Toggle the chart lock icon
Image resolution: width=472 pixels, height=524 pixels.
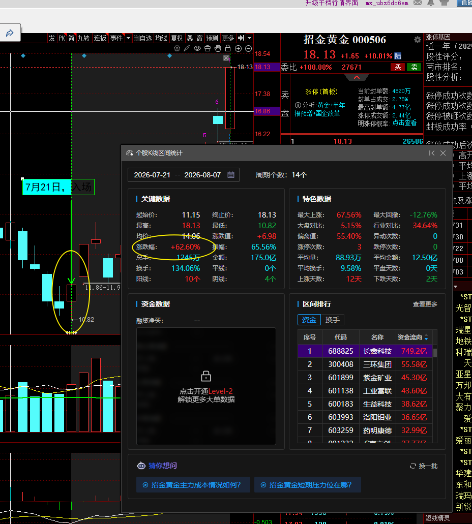click(228, 48)
